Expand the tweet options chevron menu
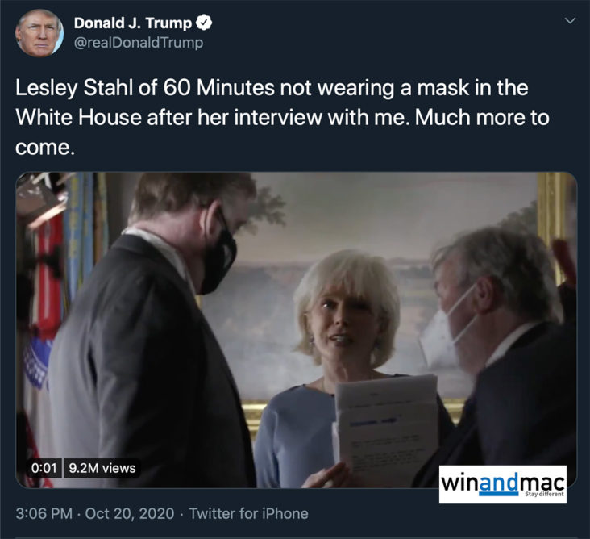 pyautogui.click(x=571, y=20)
